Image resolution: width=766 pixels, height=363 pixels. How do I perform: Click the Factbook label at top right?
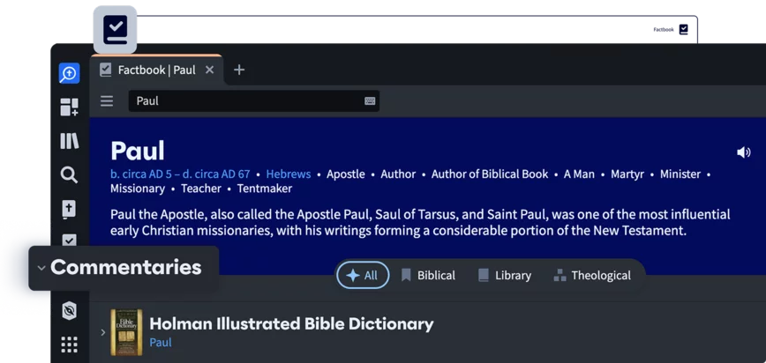coord(664,30)
